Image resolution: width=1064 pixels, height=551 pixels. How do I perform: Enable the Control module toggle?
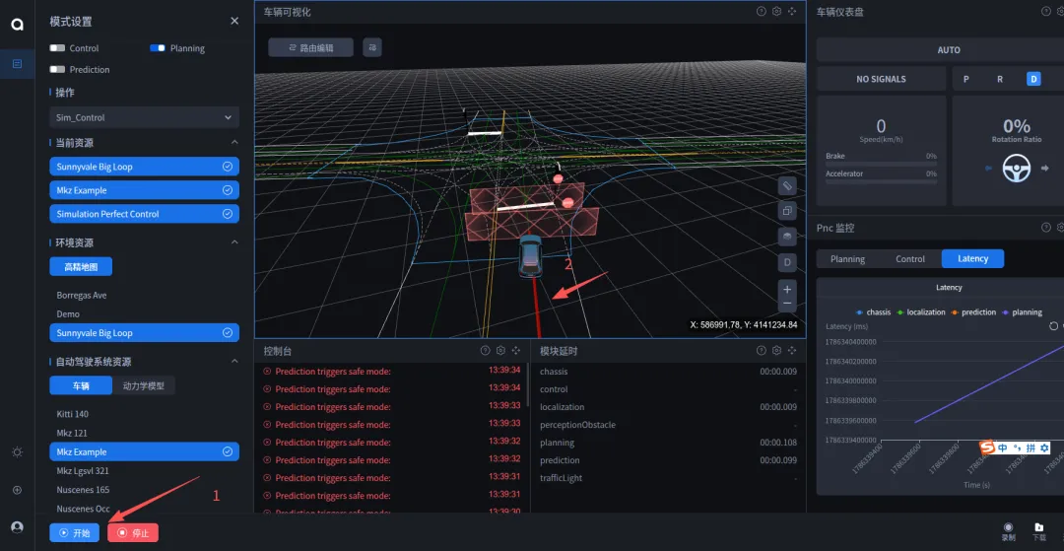pyautogui.click(x=58, y=48)
